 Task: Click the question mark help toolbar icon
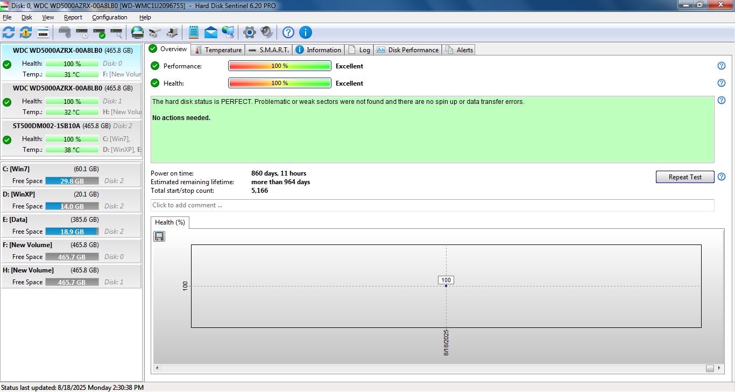(x=288, y=32)
